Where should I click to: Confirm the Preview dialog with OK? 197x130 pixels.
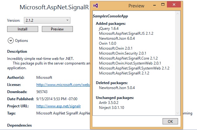tap(170, 121)
